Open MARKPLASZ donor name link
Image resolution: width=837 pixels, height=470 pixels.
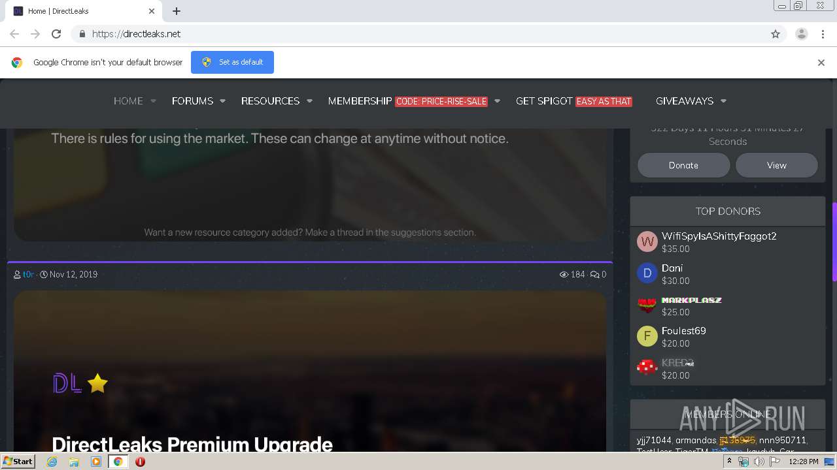692,300
